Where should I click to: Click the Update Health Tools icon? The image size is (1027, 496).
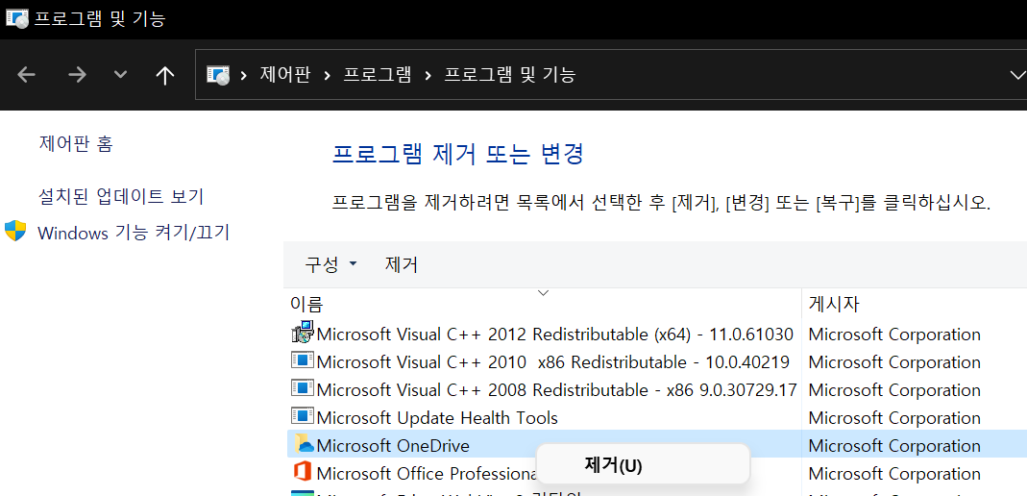coord(303,415)
